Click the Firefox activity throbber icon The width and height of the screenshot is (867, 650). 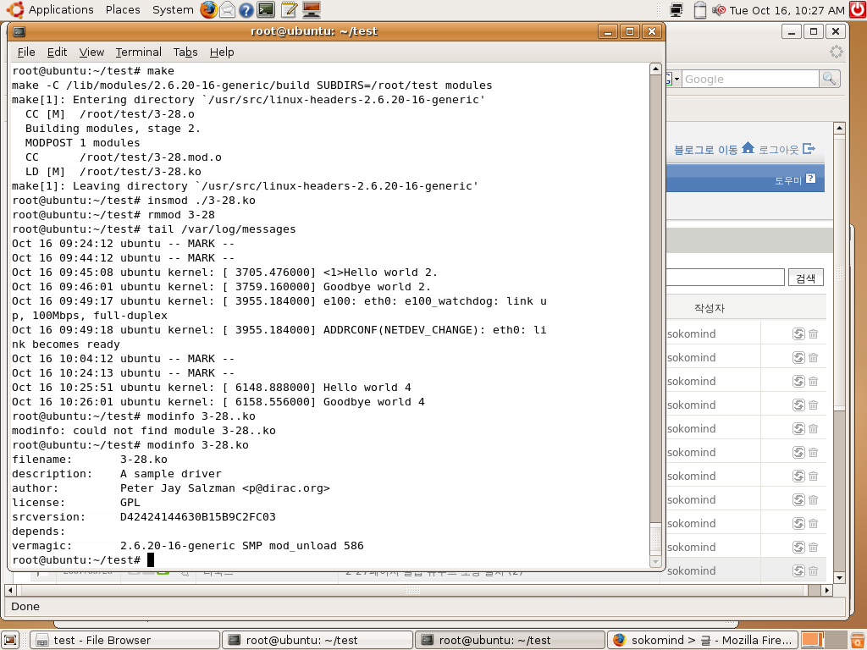[836, 52]
